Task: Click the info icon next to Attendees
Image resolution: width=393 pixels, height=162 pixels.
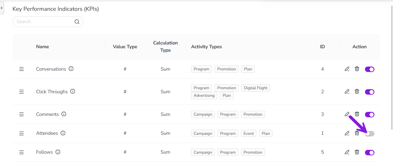Action: (63, 133)
